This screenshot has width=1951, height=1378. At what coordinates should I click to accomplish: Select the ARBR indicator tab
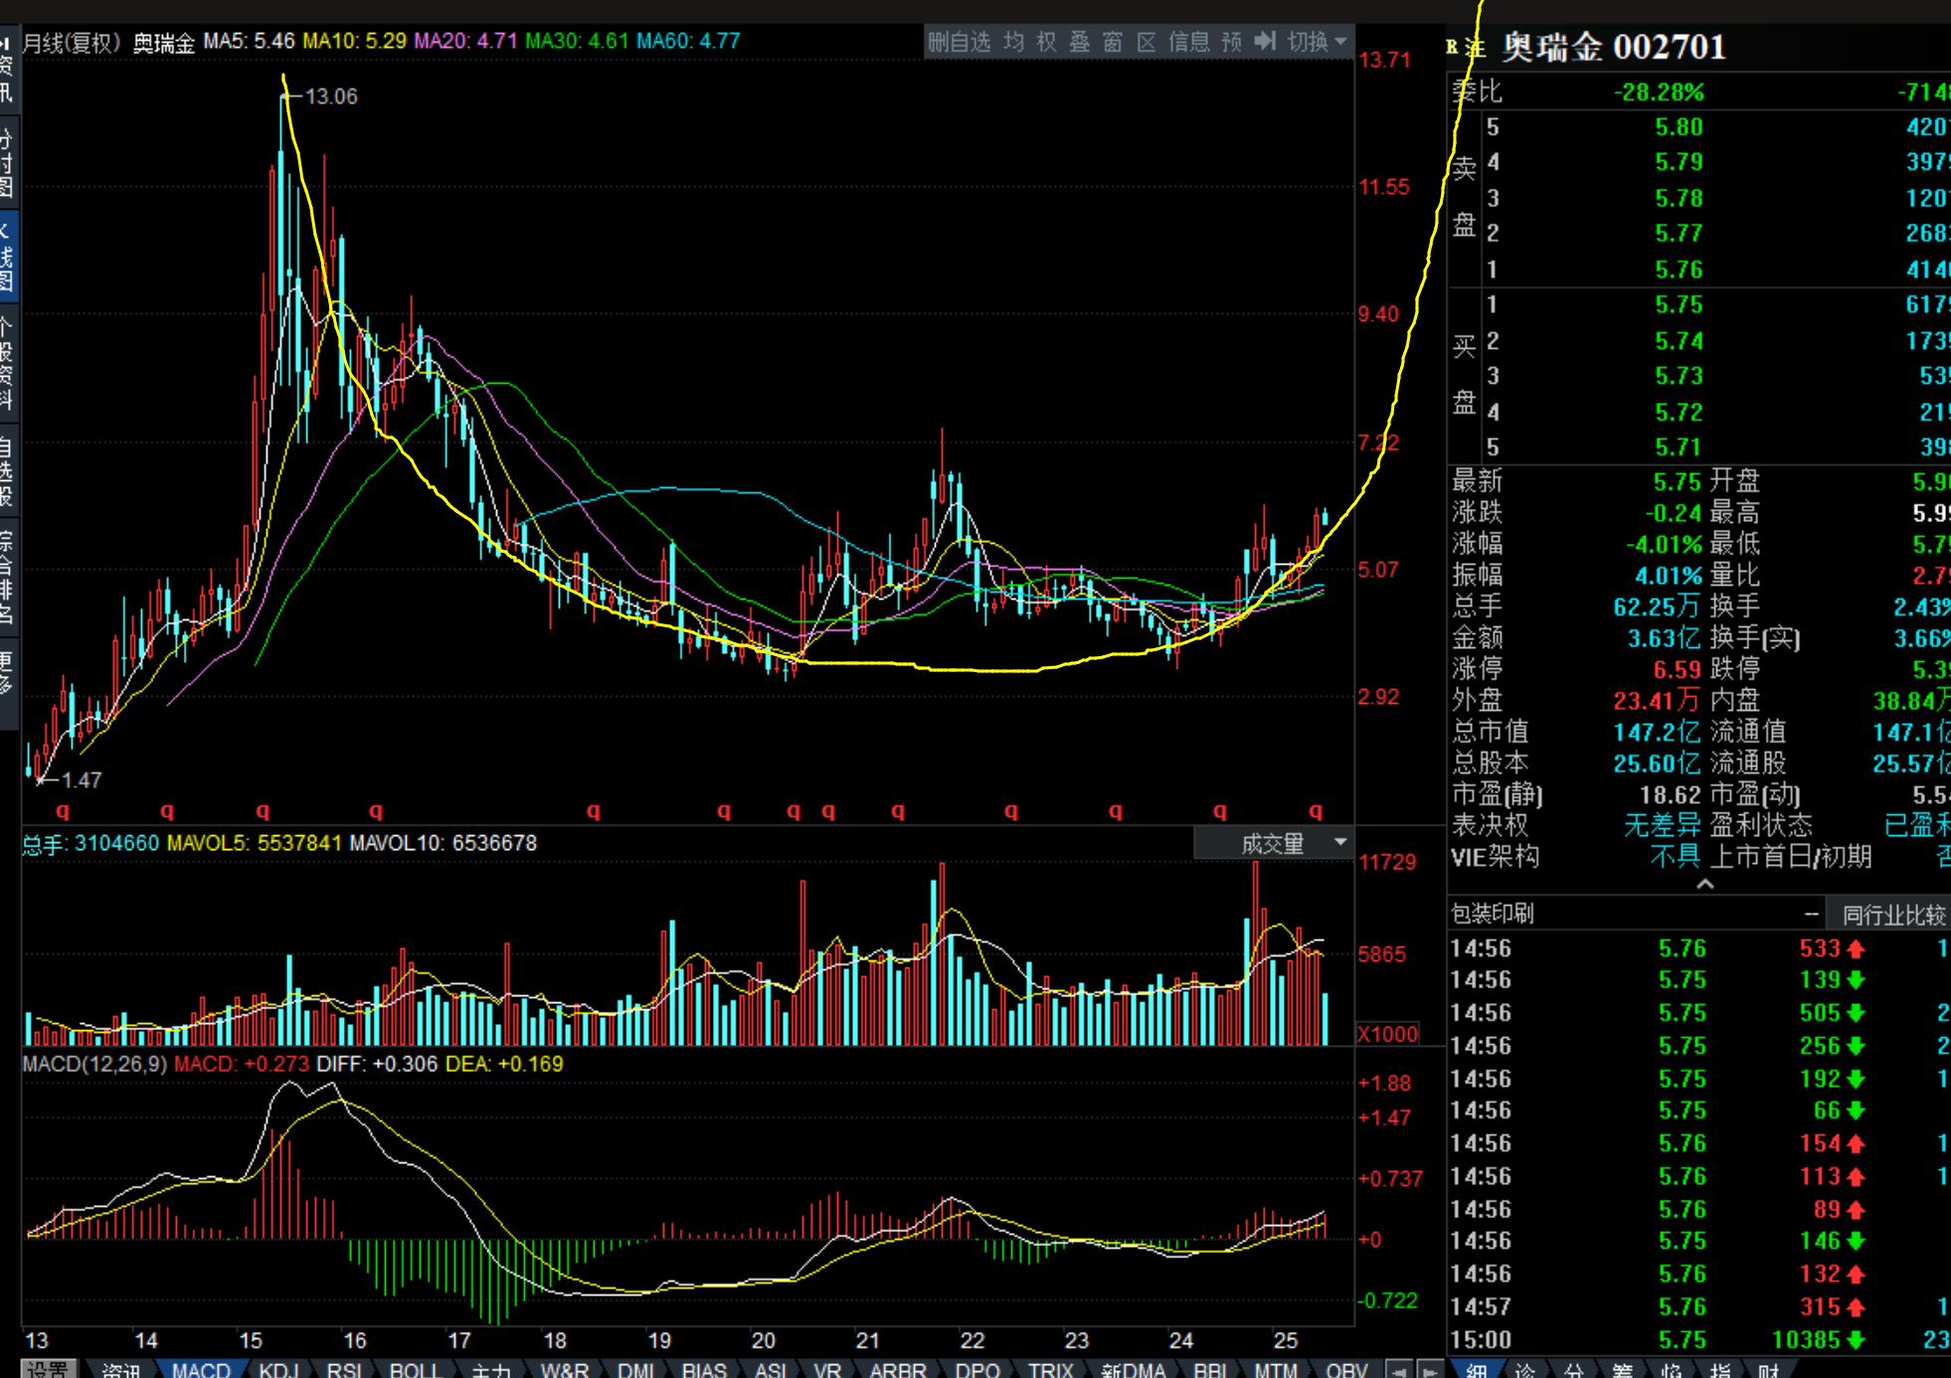point(898,1370)
